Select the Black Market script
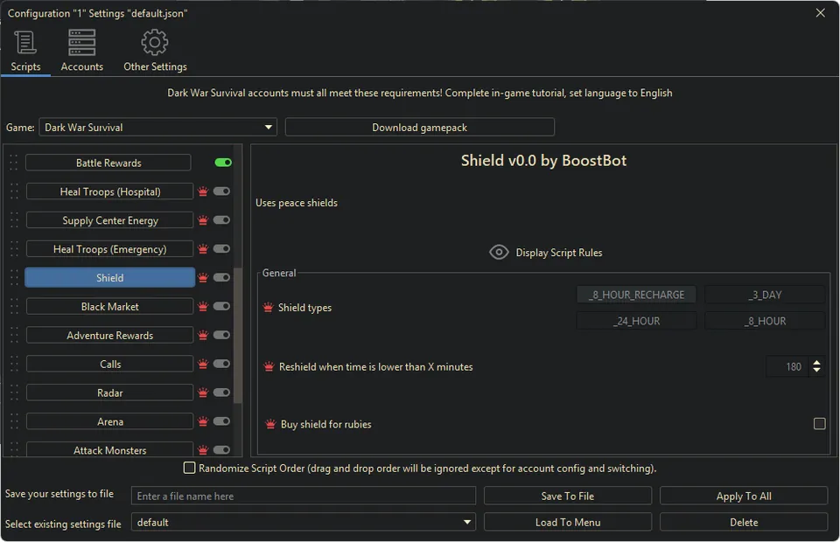 point(110,307)
